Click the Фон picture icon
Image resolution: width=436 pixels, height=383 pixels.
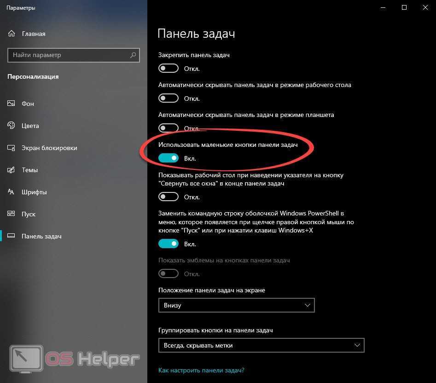tap(11, 104)
